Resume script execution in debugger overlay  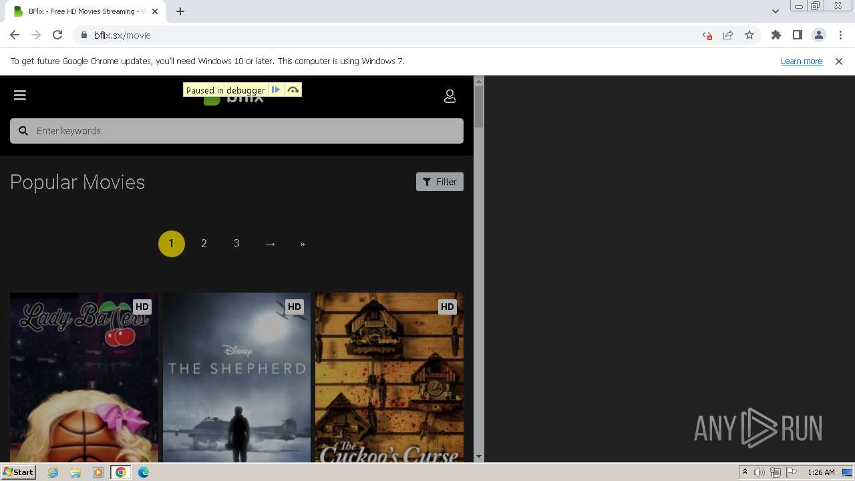pyautogui.click(x=276, y=90)
